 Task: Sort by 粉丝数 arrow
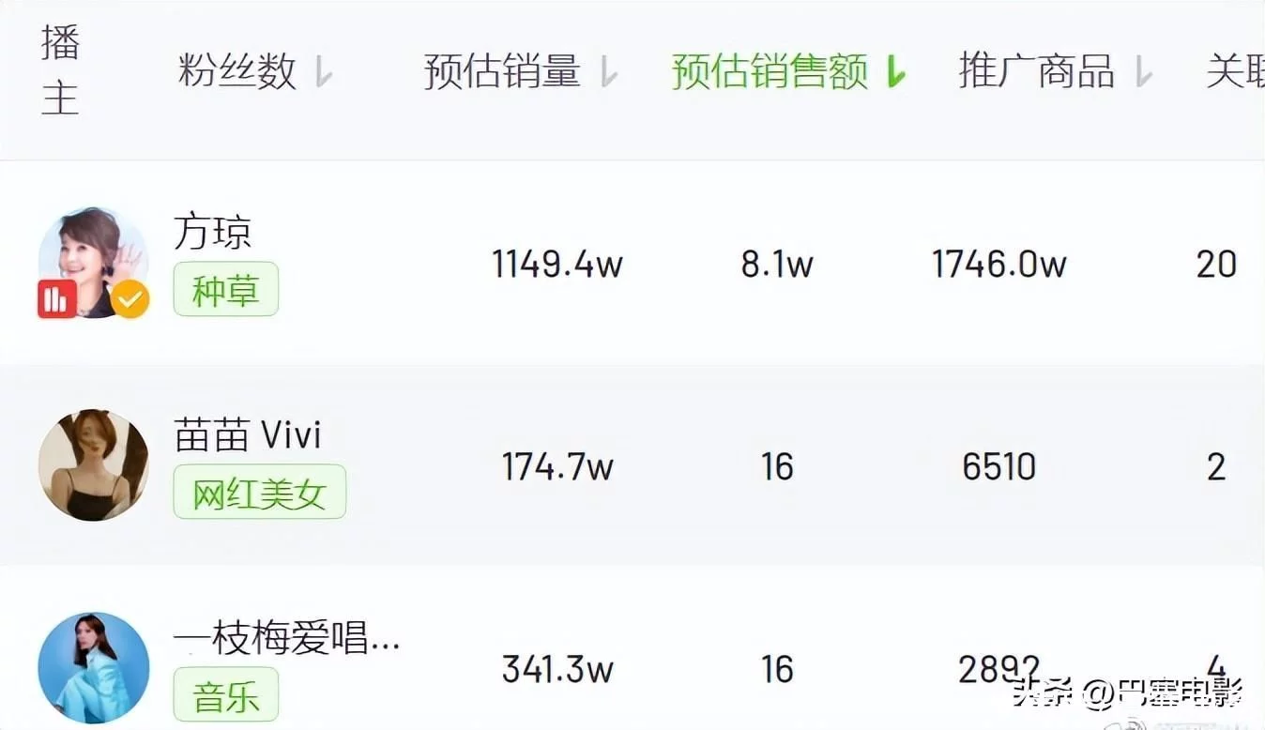click(324, 71)
